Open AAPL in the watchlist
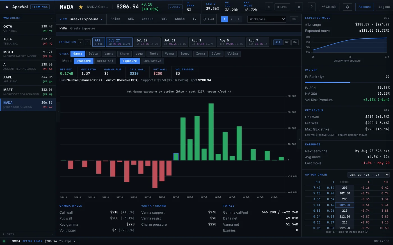Screen dimensions: 393x245 (x=28, y=79)
